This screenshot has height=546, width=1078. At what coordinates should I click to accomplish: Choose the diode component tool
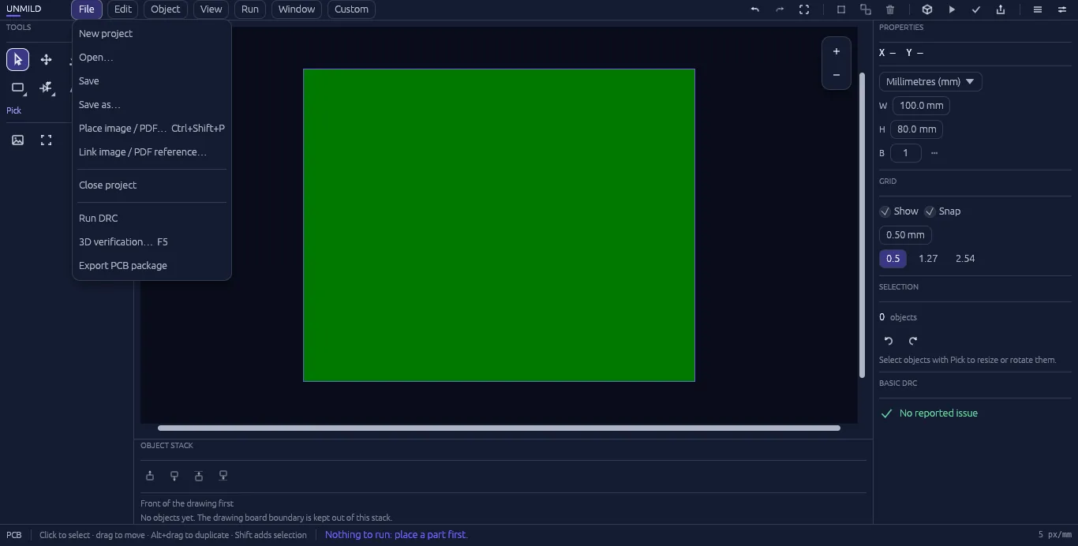coord(47,88)
